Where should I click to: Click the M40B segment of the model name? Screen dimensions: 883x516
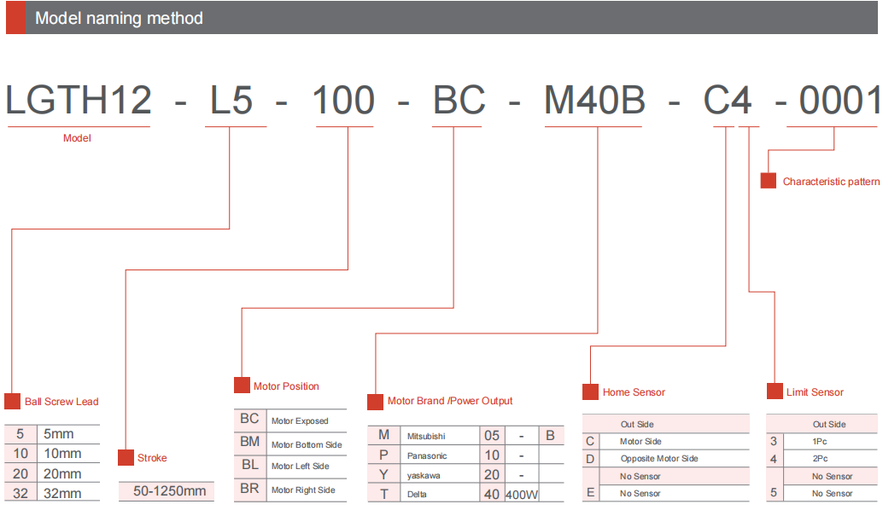point(594,101)
